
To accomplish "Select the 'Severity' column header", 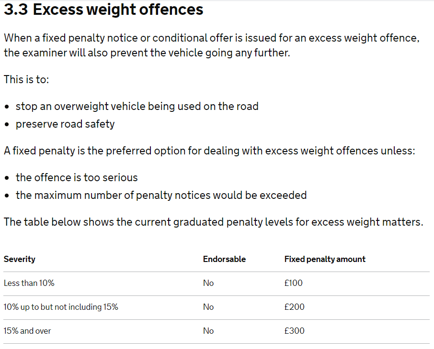I will (19, 259).
